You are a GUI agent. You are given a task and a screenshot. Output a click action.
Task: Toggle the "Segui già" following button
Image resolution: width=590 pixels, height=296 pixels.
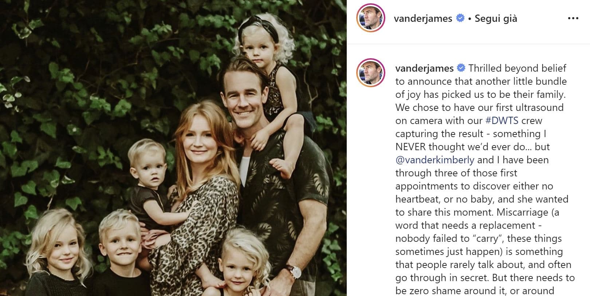coord(496,18)
